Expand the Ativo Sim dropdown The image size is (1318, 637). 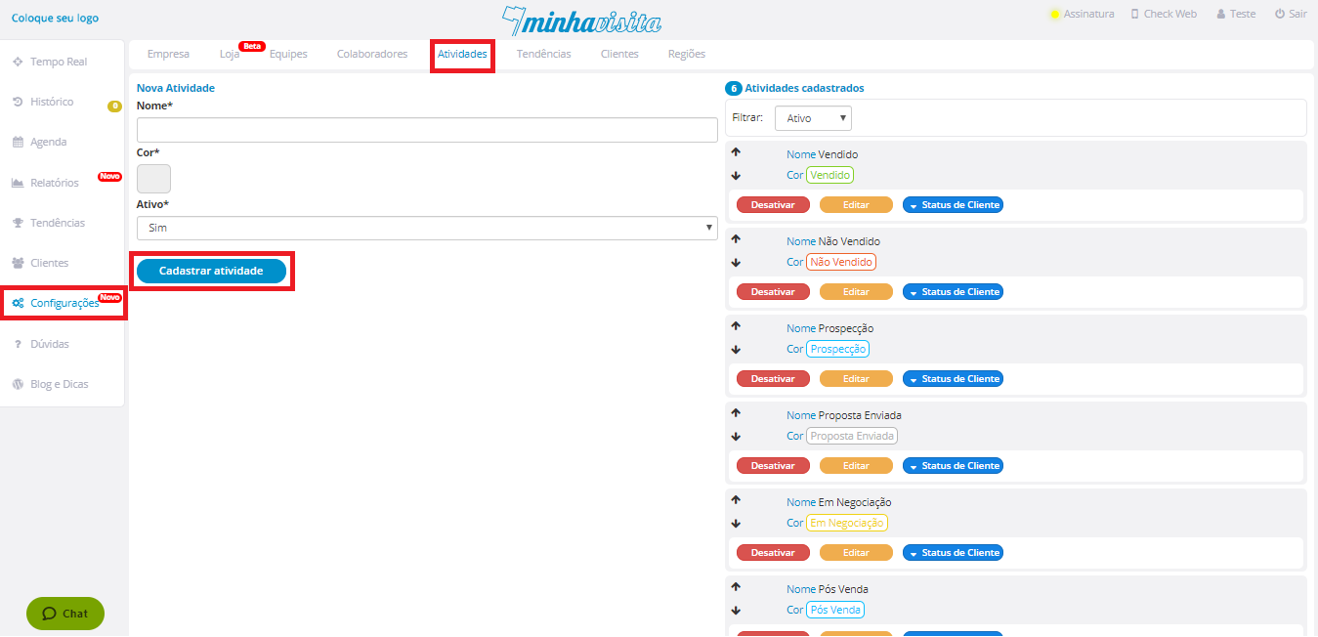pyautogui.click(x=427, y=228)
